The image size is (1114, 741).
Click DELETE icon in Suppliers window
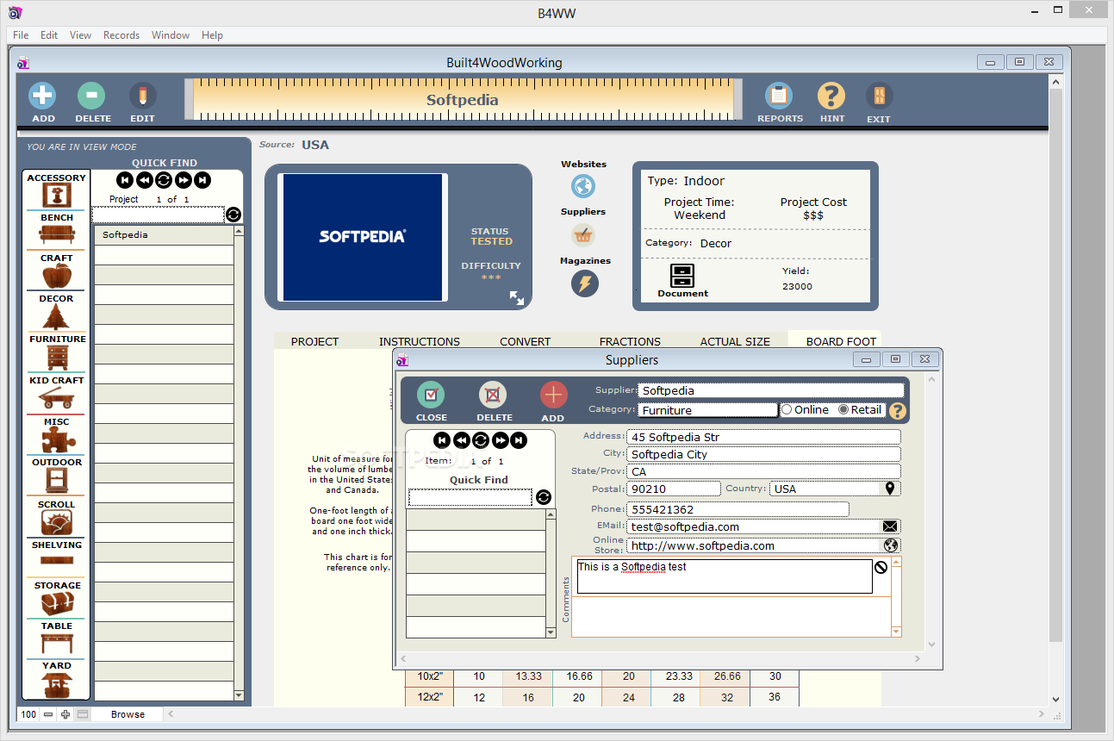494,395
